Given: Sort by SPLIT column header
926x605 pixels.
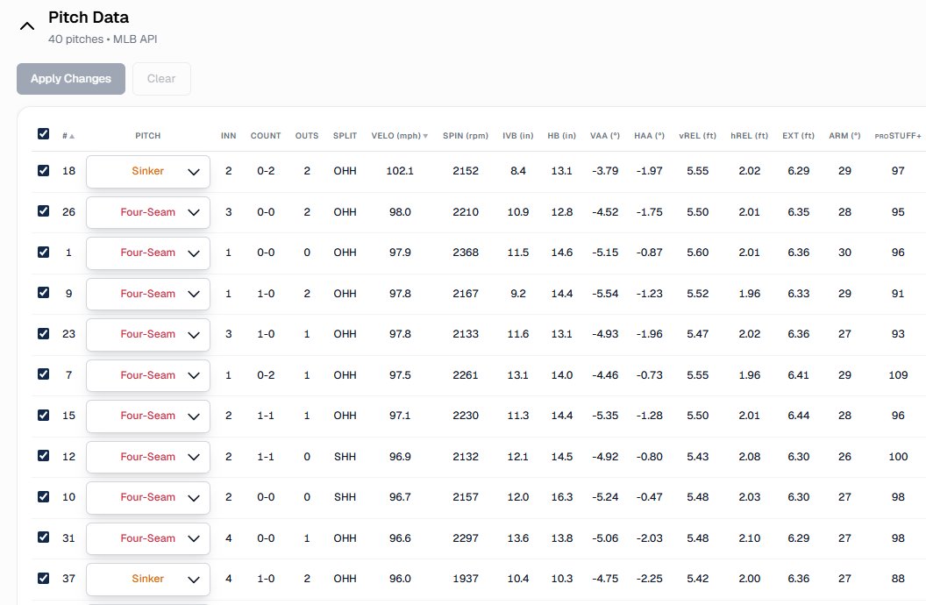Looking at the screenshot, I should coord(345,136).
